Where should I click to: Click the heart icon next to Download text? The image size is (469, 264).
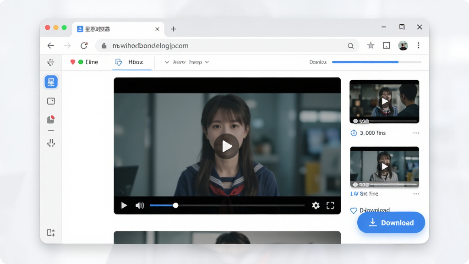354,210
